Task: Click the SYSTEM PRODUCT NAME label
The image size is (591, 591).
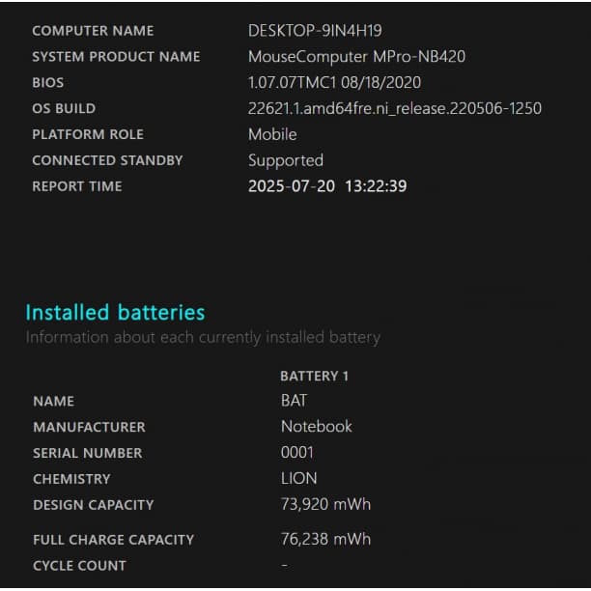Action: 116,57
